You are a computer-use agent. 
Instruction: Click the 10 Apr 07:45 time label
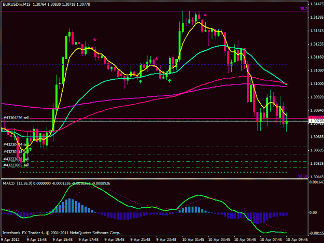[x=271, y=240]
